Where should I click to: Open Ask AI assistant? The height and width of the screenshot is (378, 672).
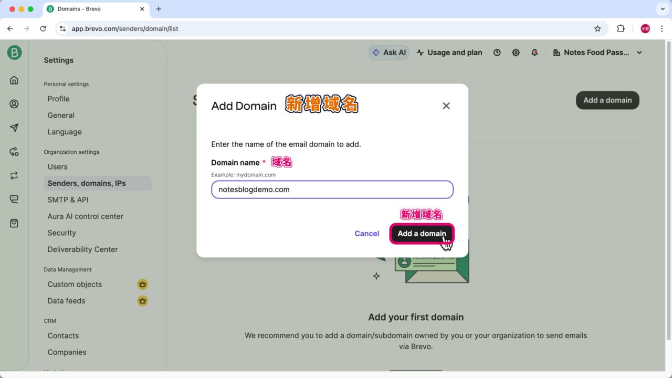[x=389, y=52]
